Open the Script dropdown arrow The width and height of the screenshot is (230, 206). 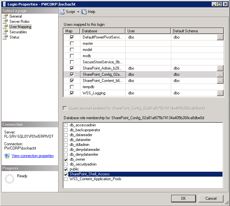[78, 12]
